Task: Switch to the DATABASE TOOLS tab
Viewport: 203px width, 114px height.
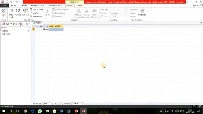Action: [x=56, y=6]
